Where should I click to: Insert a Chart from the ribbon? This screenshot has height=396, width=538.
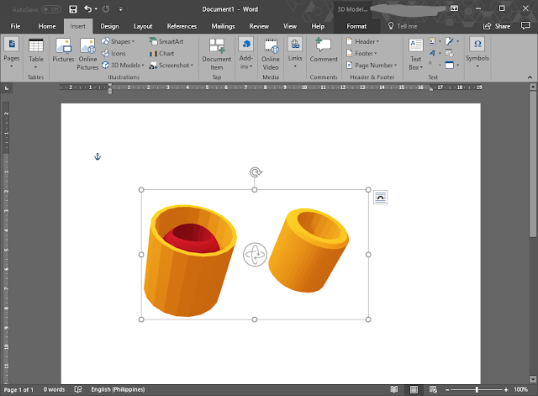pyautogui.click(x=161, y=53)
